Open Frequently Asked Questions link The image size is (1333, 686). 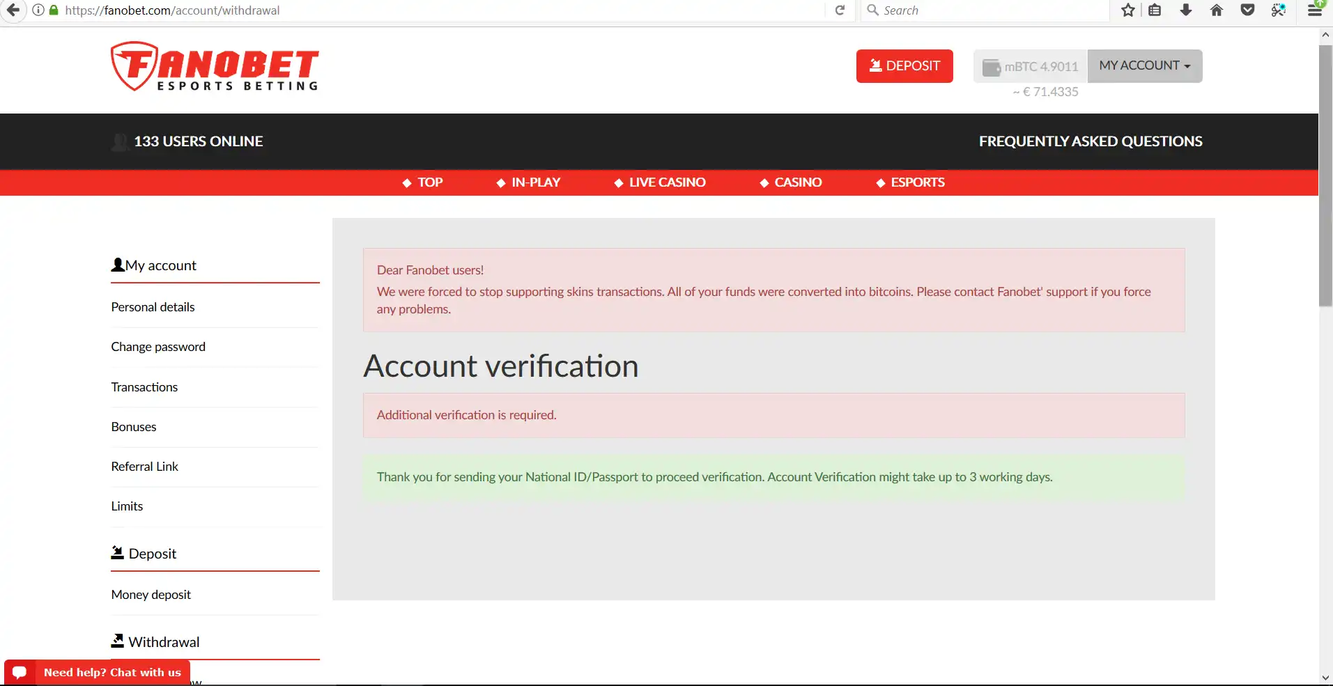[x=1091, y=141]
